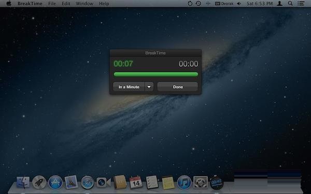The image size is (311, 194).
Task: Click the BreakTime timer icon in Dock
Action: [217, 182]
